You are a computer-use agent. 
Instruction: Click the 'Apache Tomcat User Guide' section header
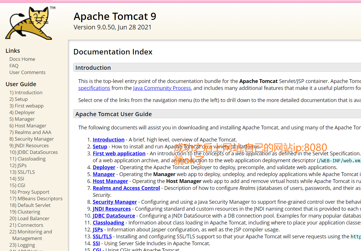(217, 114)
